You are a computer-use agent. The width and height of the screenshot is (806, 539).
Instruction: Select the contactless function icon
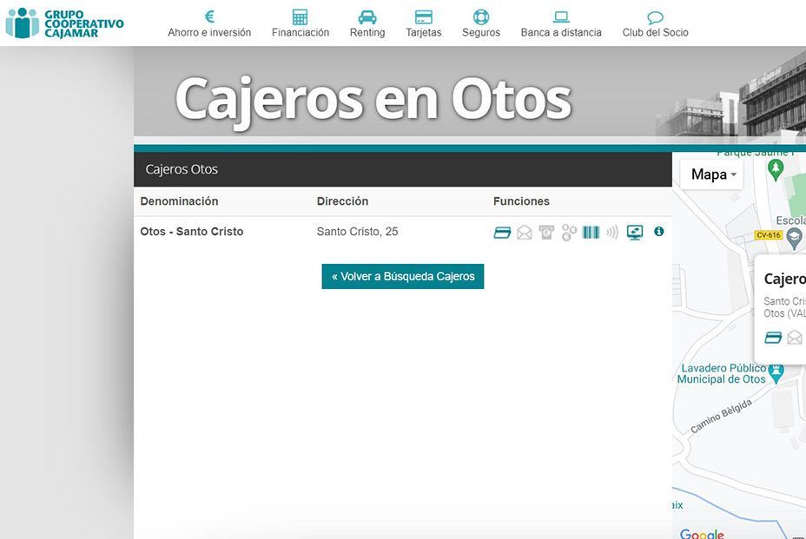[613, 232]
